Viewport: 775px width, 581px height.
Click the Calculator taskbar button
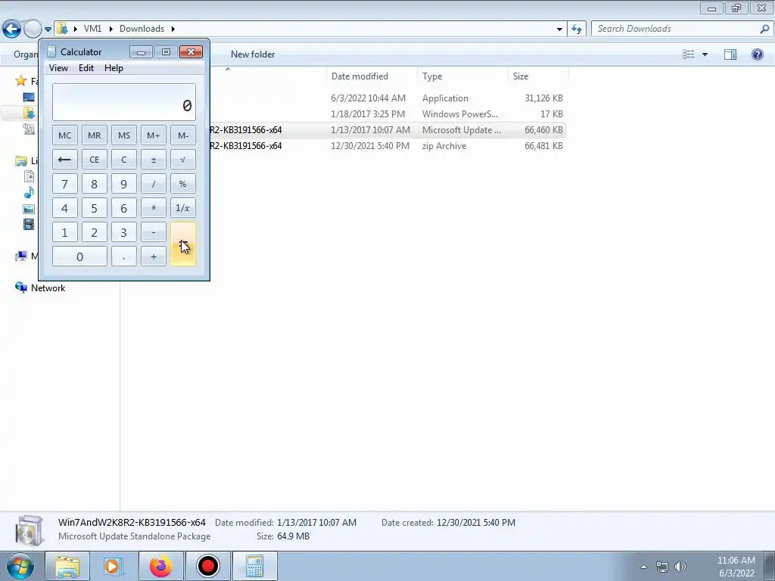click(254, 566)
